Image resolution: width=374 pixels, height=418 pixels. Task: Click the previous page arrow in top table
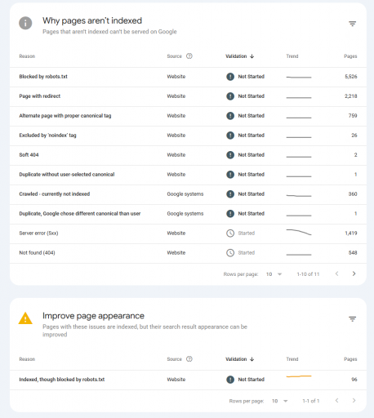[336, 273]
